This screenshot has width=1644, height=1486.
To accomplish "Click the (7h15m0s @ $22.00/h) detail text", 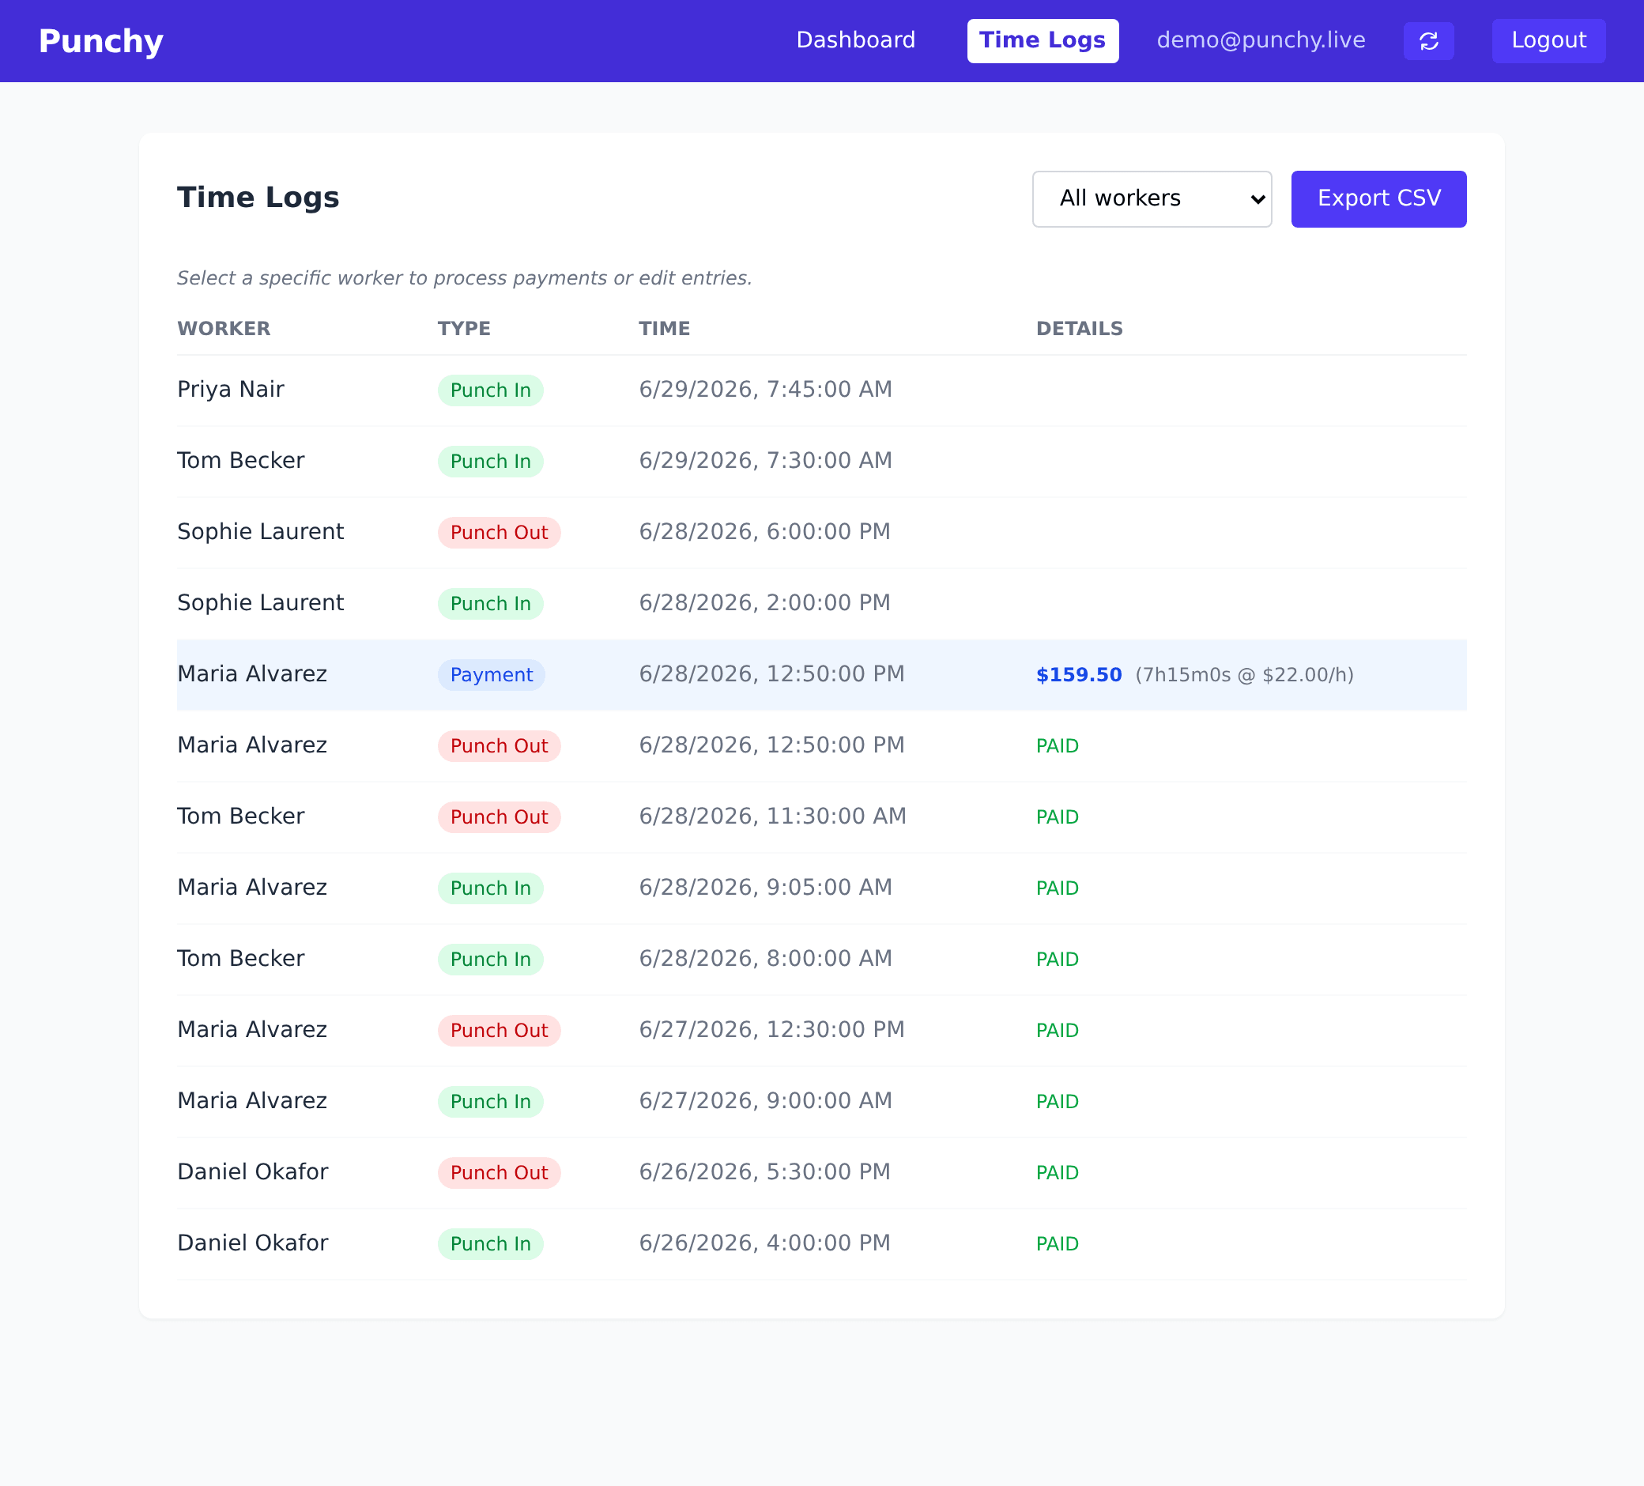I will pos(1244,674).
